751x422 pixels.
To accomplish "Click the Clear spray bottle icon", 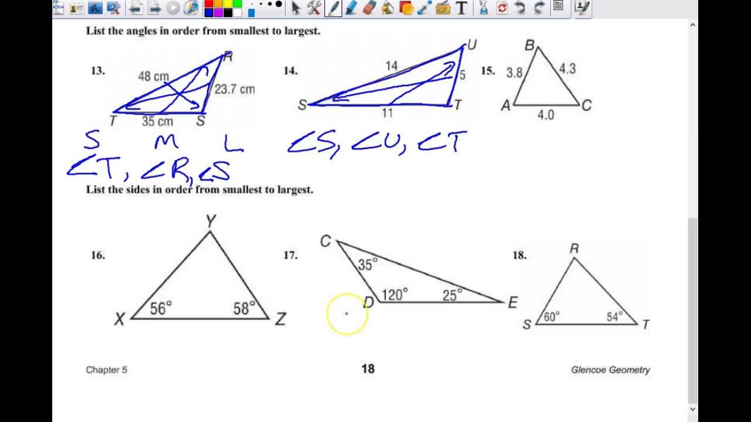I will tap(483, 8).
